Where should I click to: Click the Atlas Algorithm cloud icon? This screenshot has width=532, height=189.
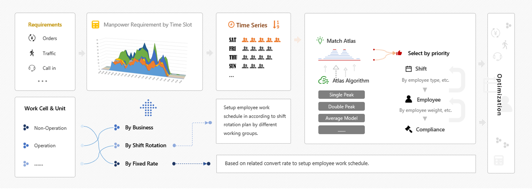(324, 80)
